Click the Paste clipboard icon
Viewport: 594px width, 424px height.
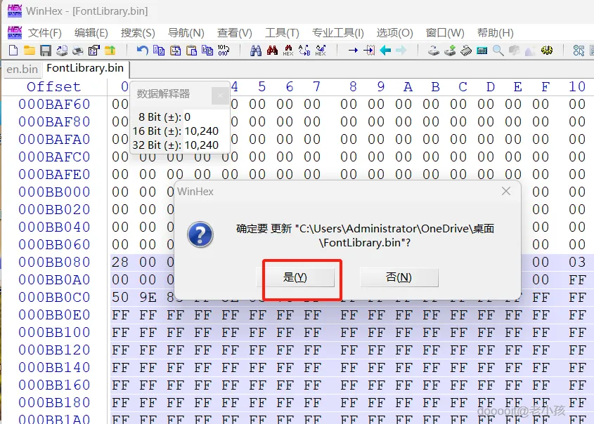pyautogui.click(x=191, y=50)
